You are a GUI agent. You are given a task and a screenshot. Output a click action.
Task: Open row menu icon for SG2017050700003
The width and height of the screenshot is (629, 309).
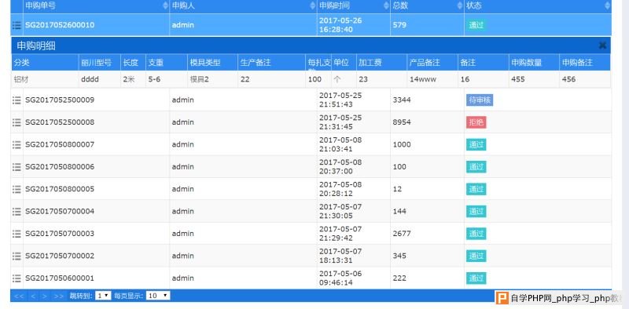point(17,234)
